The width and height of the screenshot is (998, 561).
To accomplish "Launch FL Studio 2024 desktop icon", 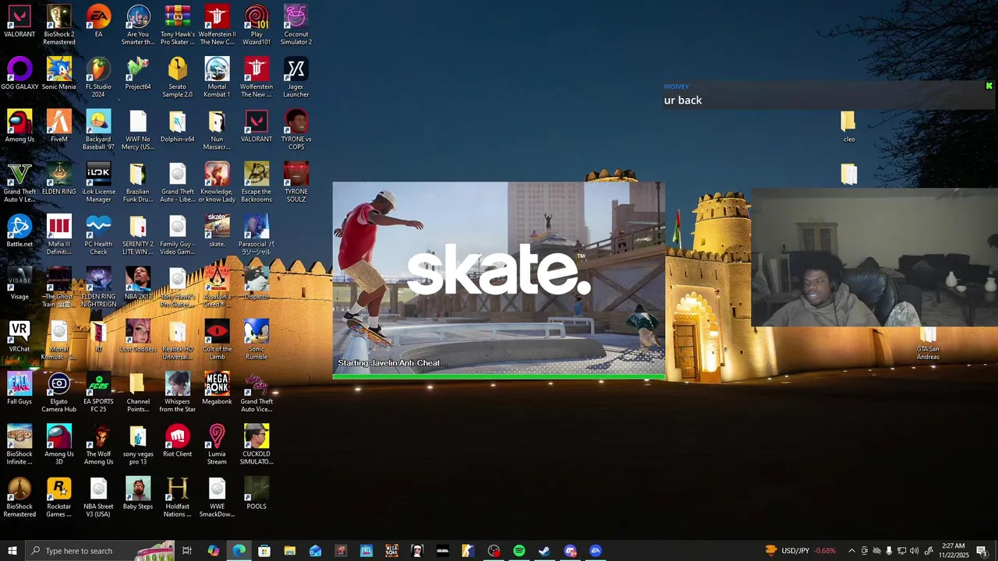I will pos(98,76).
